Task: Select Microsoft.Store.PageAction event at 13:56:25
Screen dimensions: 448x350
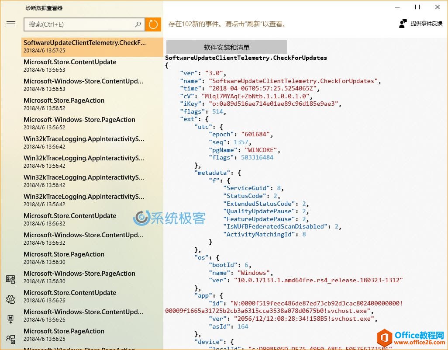Action: coord(92,335)
